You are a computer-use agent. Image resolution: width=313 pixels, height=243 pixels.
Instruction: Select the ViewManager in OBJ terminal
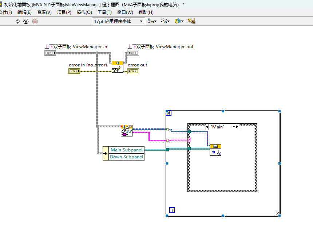(50, 53)
